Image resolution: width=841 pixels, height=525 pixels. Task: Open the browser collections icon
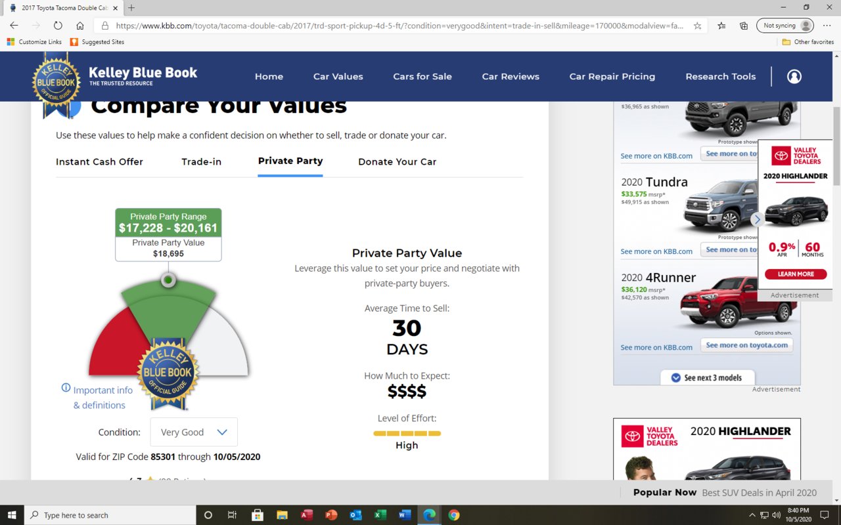[x=744, y=26]
